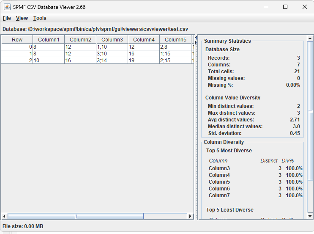This screenshot has width=314, height=234.
Task: Select cell '3;10' in Column3
Action: (112, 54)
